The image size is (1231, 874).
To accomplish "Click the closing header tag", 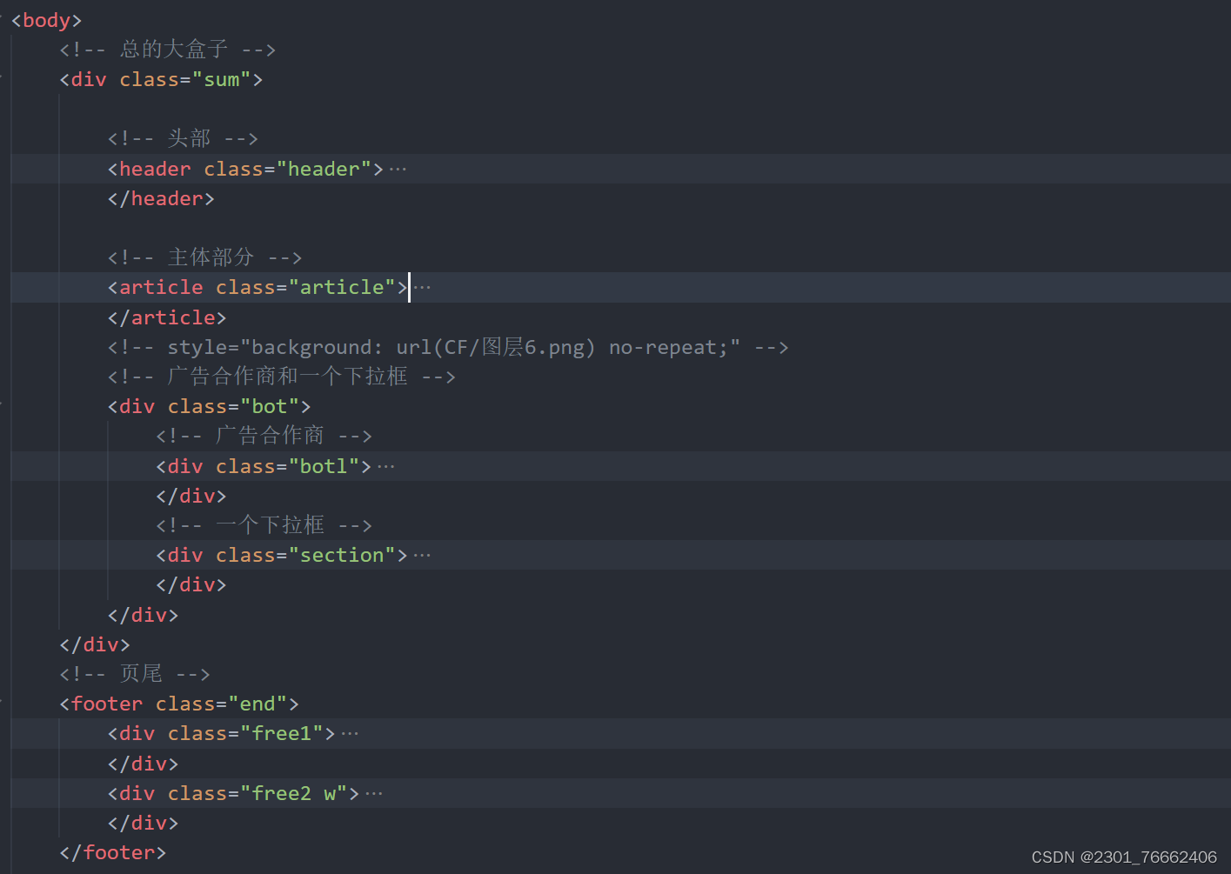I will (161, 199).
